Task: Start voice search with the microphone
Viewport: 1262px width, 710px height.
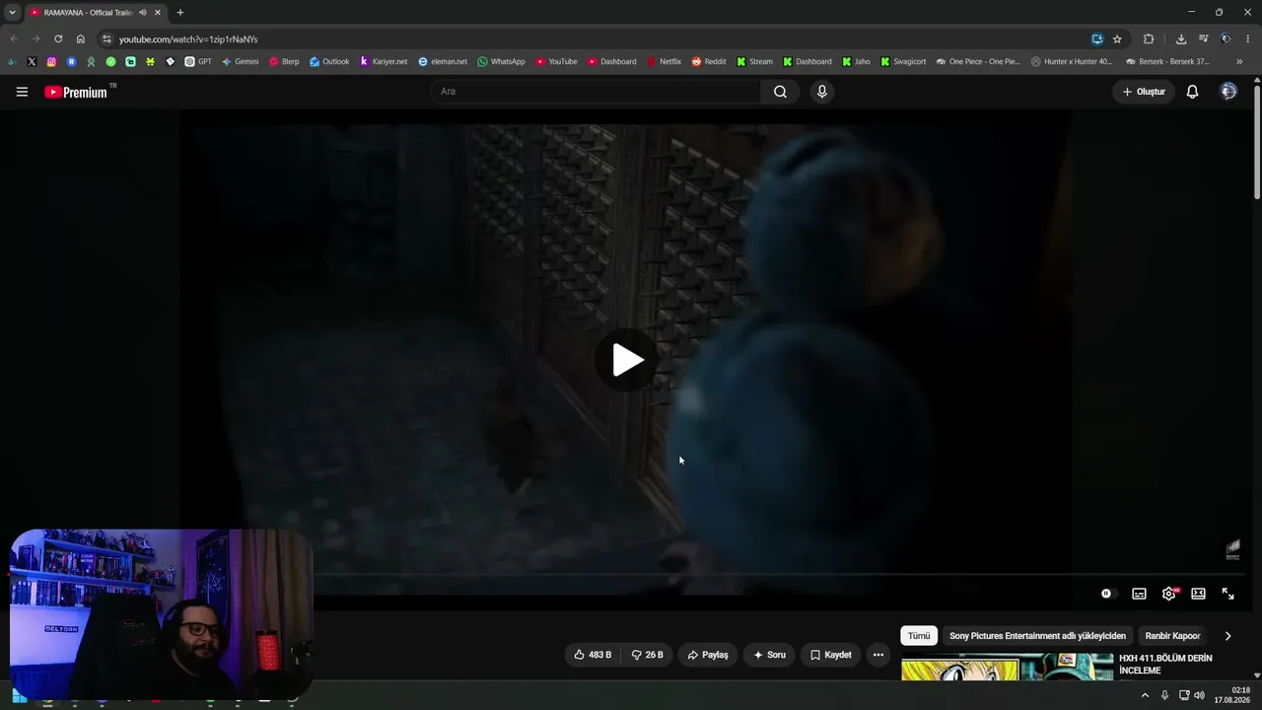Action: (x=822, y=92)
